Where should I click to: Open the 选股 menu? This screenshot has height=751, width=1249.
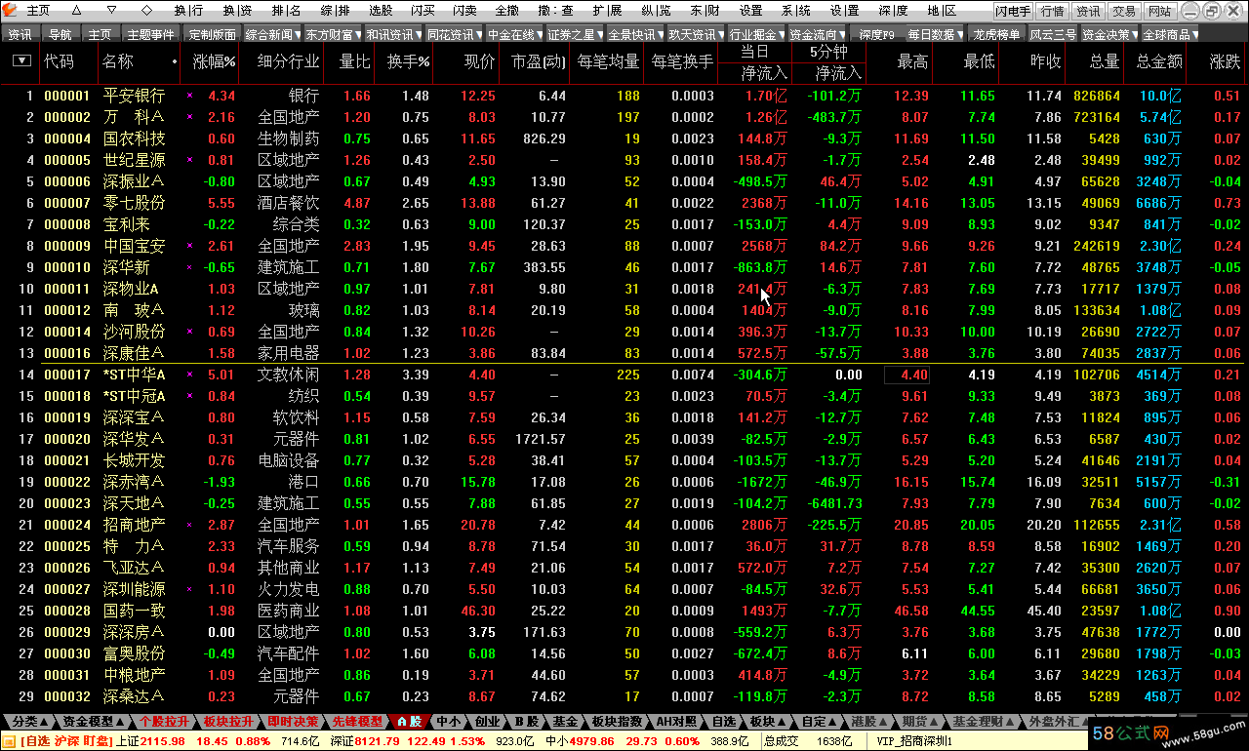click(x=381, y=10)
